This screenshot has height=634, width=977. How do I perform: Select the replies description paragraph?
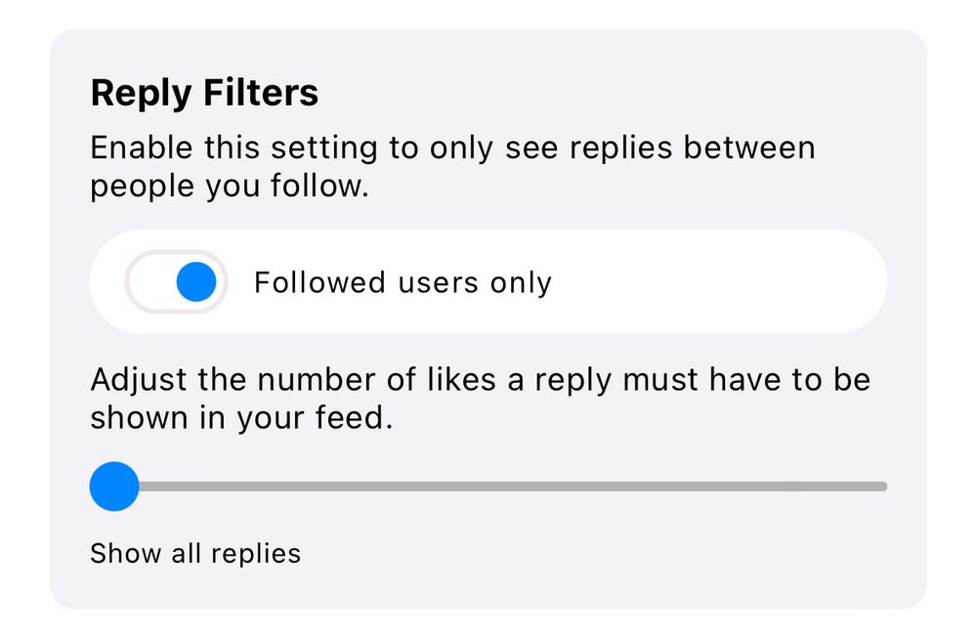pyautogui.click(x=452, y=166)
